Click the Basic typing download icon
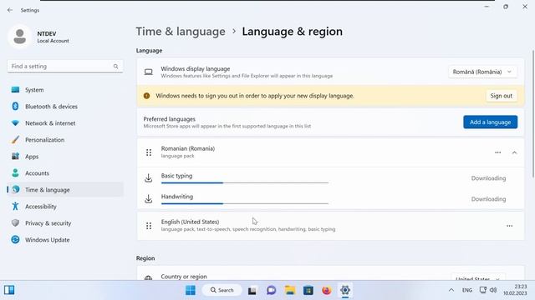Screen dimensions: 535x300 coord(149,177)
